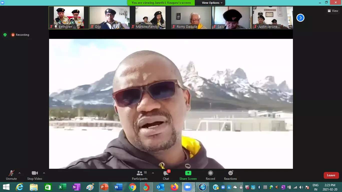Open Google Chrome from the taskbar
The image size is (342, 192).
click(132, 187)
